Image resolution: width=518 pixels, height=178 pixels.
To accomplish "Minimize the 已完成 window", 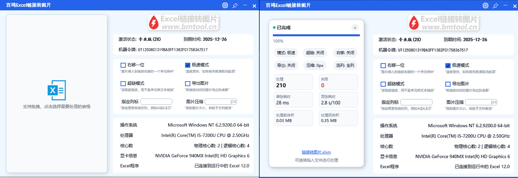I will coord(505,6).
